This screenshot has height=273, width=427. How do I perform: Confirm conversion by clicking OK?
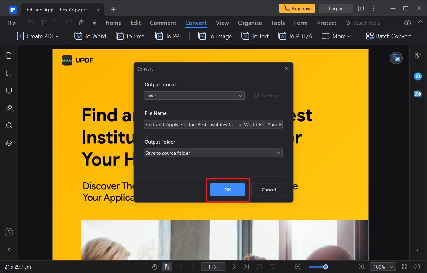tap(227, 190)
